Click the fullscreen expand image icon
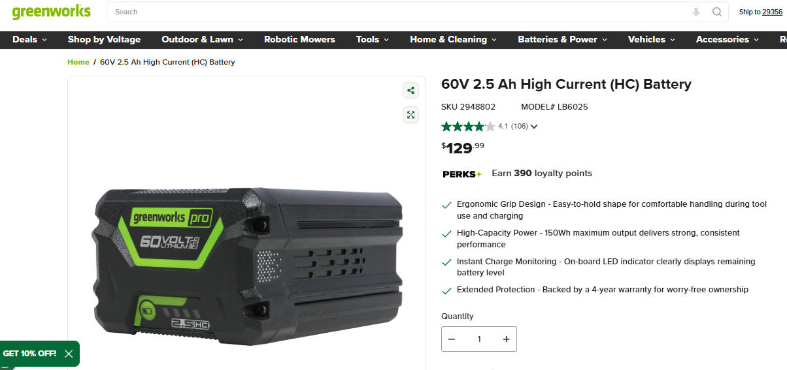 [410, 116]
